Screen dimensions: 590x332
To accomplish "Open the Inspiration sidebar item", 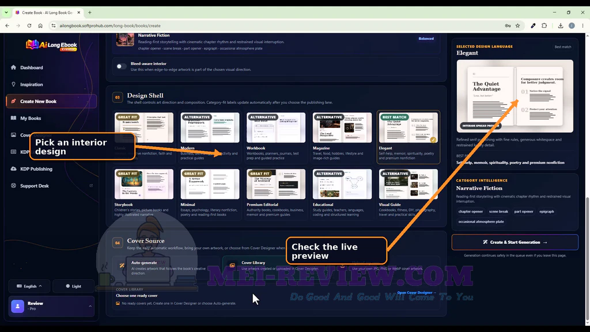I will [32, 84].
